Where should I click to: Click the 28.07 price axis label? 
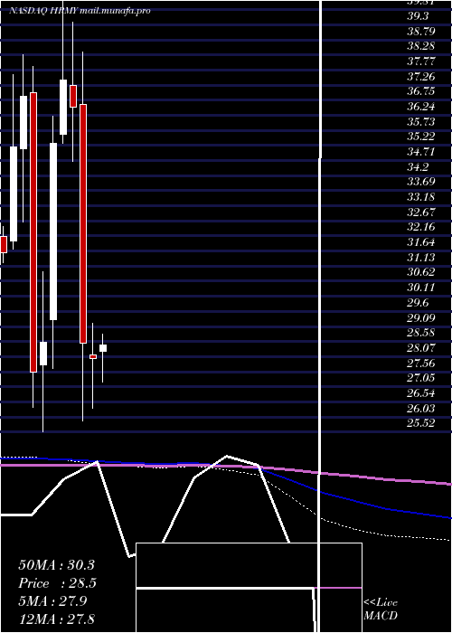click(x=421, y=347)
